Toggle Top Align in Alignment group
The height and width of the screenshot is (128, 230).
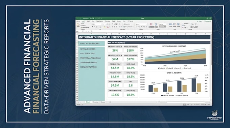(113, 24)
